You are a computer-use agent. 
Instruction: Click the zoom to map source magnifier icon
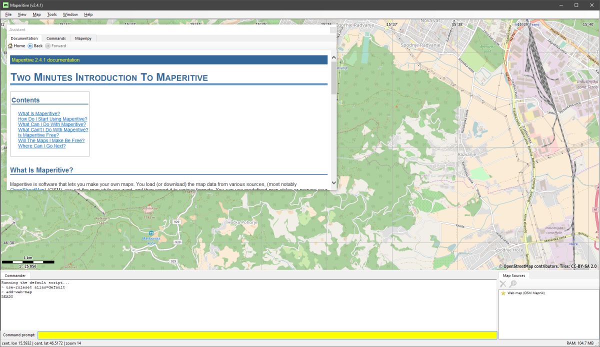[513, 283]
